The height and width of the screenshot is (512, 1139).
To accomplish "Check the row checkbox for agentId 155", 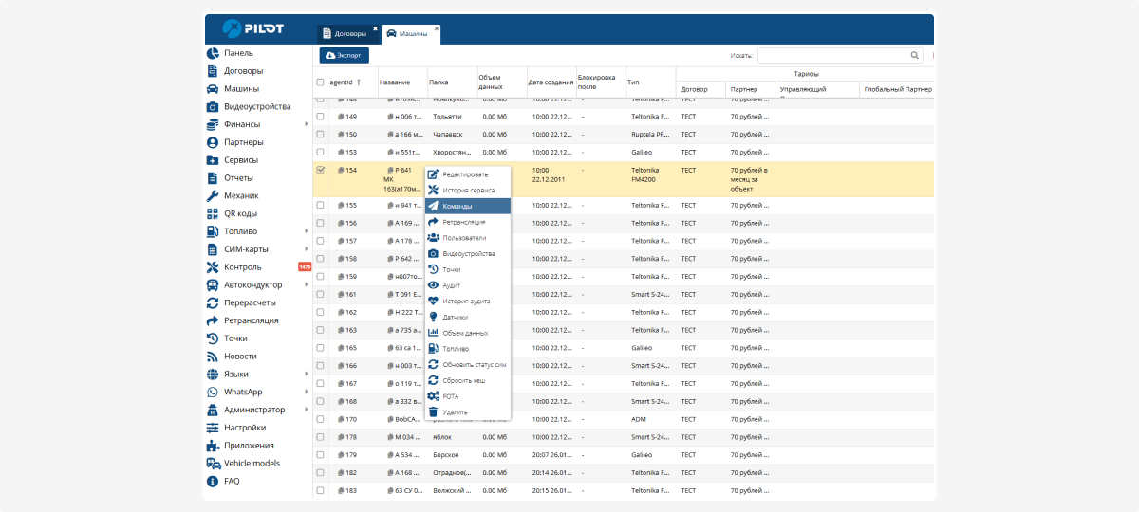I will pos(320,205).
